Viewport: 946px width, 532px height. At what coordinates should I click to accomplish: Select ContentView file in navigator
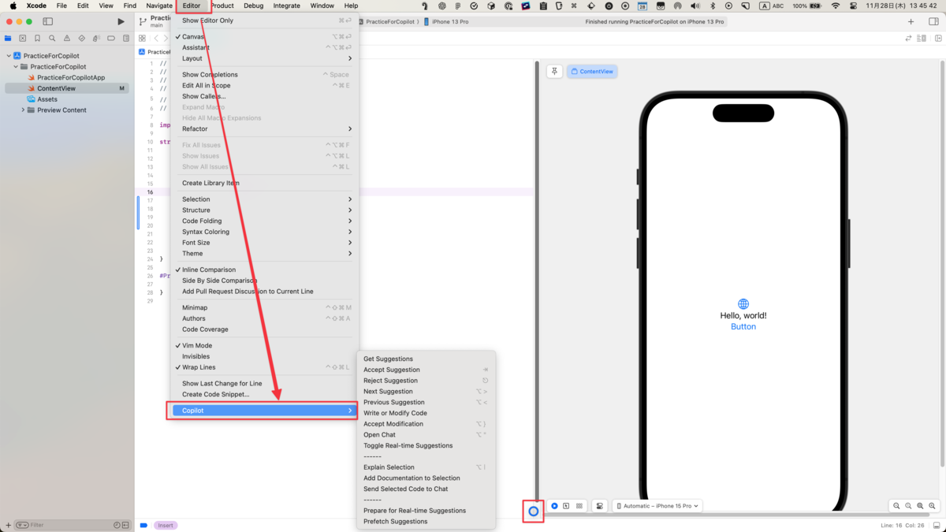(x=67, y=88)
